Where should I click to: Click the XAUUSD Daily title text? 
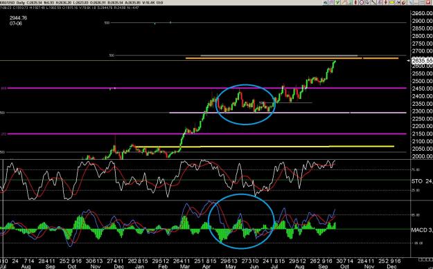tap(12, 3)
